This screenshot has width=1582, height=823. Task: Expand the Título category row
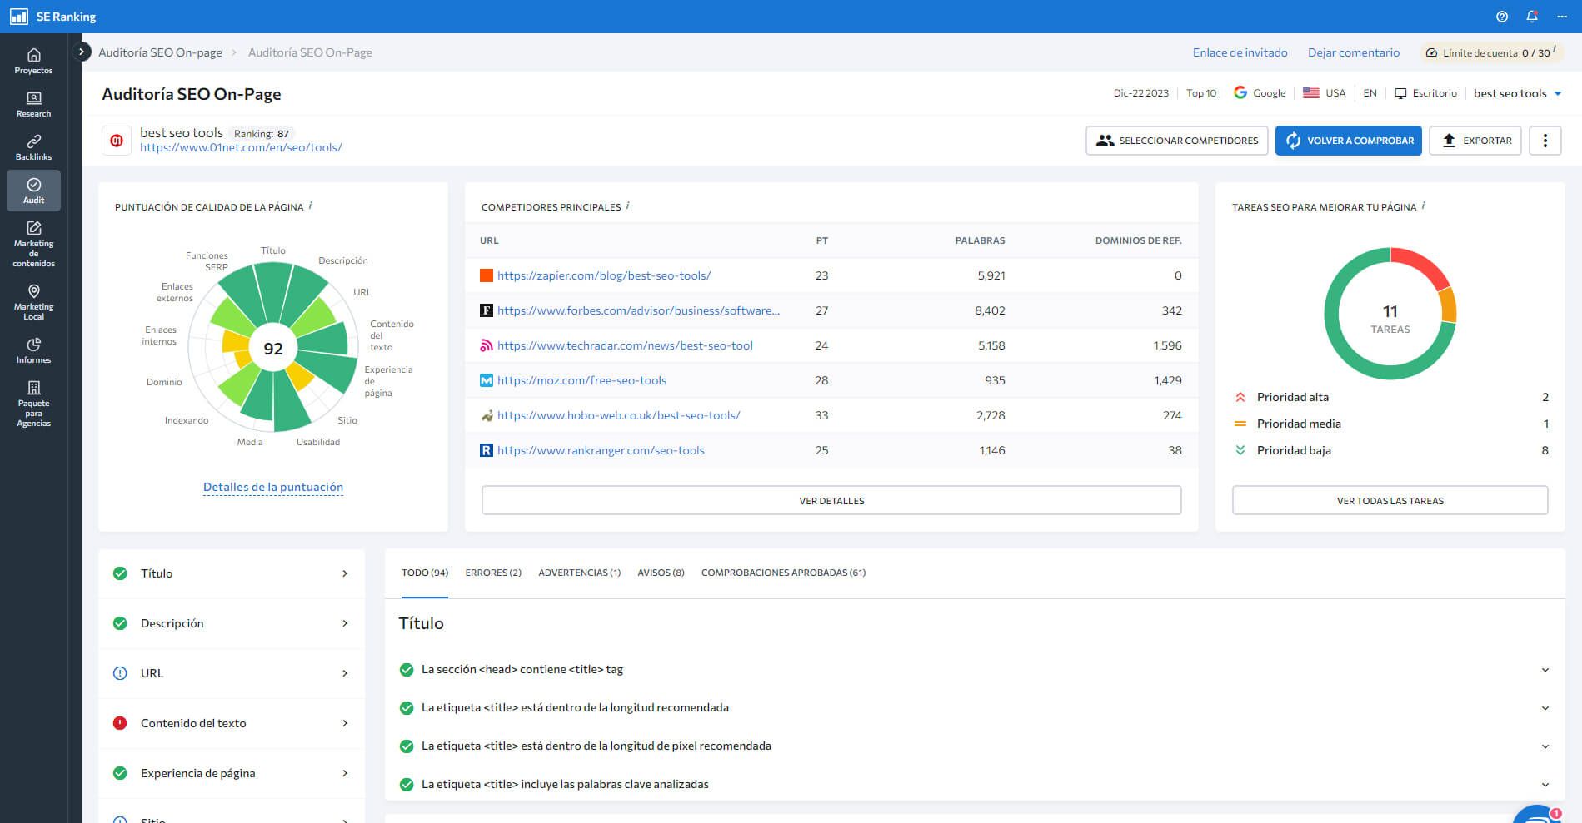(232, 573)
